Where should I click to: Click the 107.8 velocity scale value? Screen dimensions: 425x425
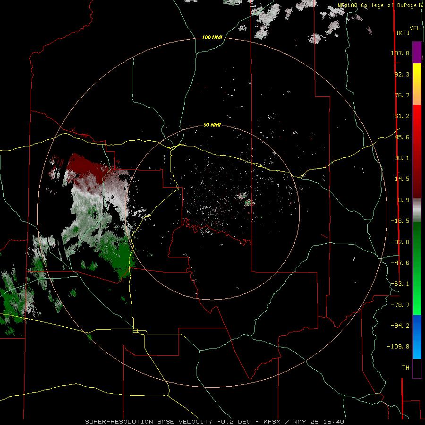pos(400,53)
